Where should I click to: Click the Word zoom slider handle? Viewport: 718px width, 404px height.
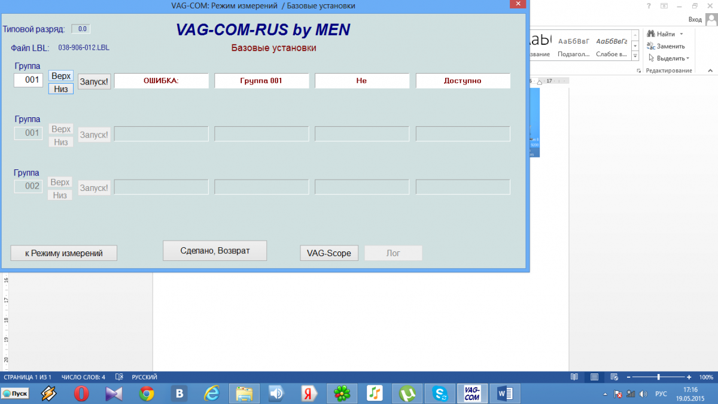coord(659,377)
